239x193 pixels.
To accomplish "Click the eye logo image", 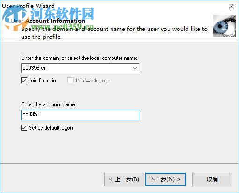I will point(224,26).
